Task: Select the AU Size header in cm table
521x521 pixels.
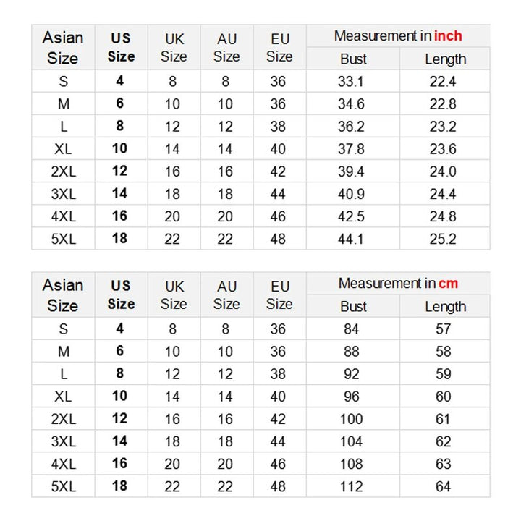Action: point(226,295)
